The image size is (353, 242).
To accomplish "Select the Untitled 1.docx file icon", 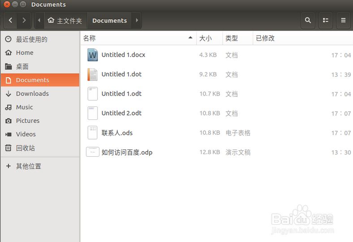I will pyautogui.click(x=92, y=55).
